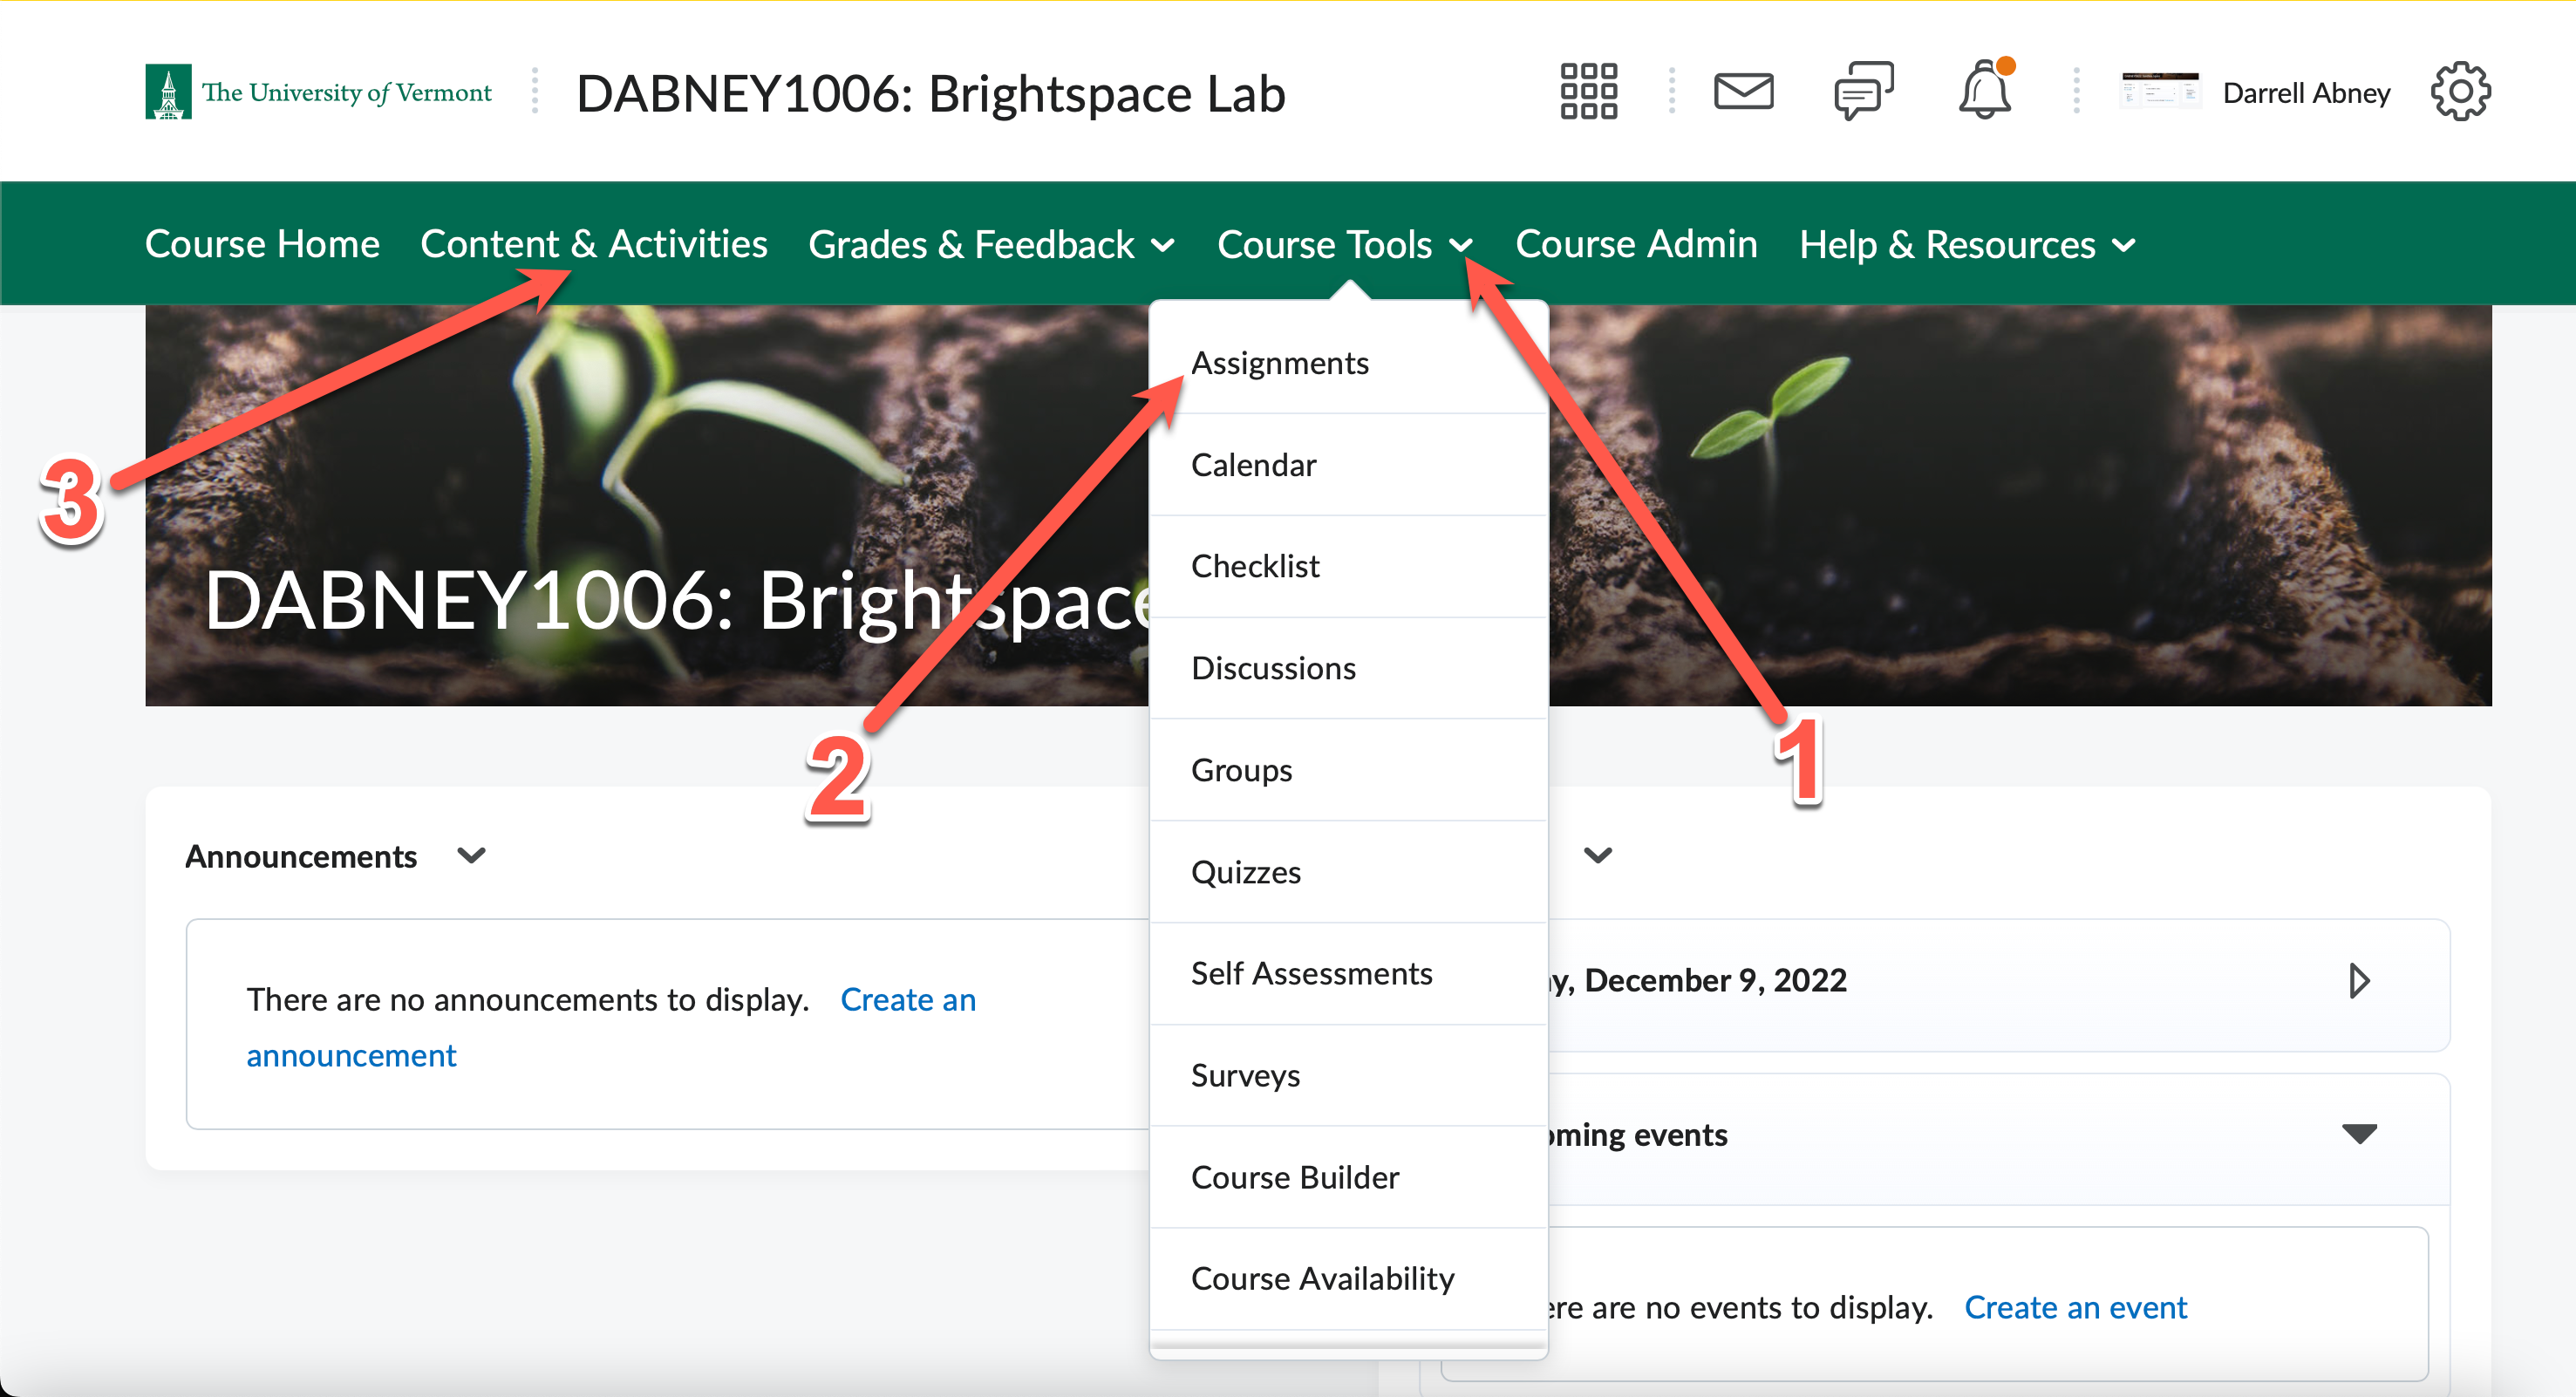Viewport: 2576px width, 1397px height.
Task: Click the DABNEY1006: Brightspace Lab header title
Action: (x=931, y=93)
